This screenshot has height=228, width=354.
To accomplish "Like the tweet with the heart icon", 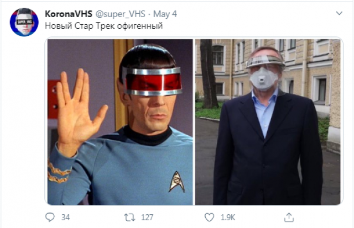I will [209, 218].
